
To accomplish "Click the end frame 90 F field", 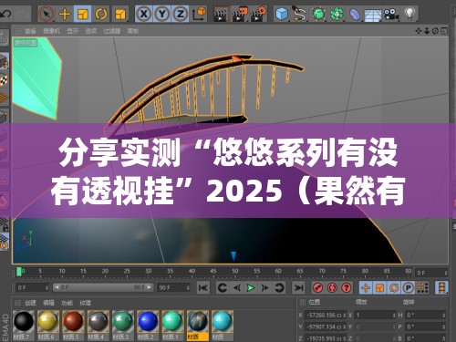I will click(x=173, y=287).
